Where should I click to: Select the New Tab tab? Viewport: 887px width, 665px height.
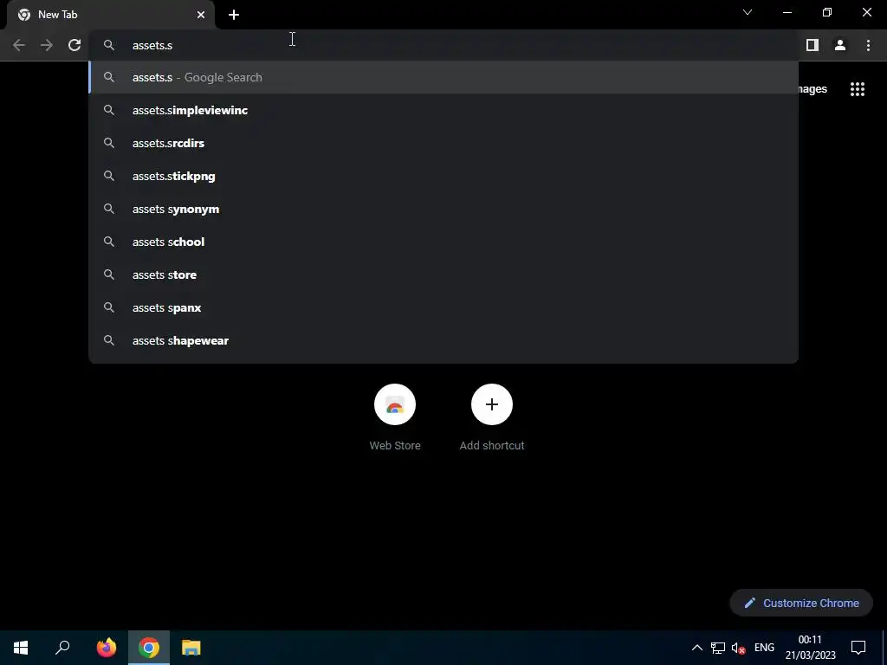click(x=111, y=15)
